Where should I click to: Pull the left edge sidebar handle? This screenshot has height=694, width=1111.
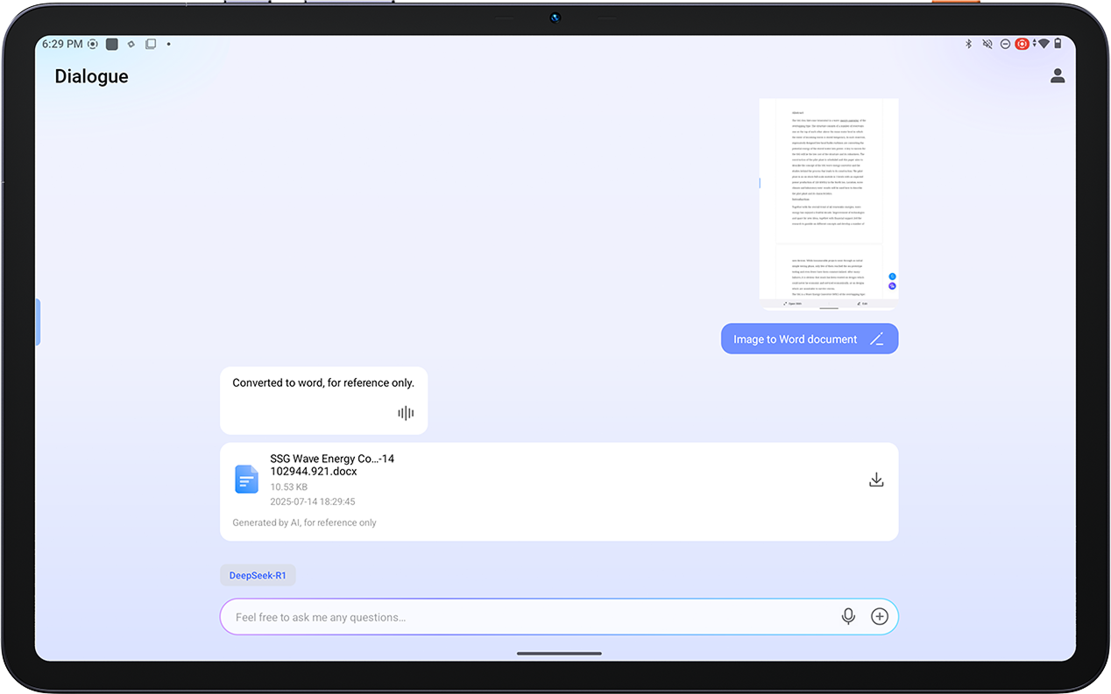38,321
